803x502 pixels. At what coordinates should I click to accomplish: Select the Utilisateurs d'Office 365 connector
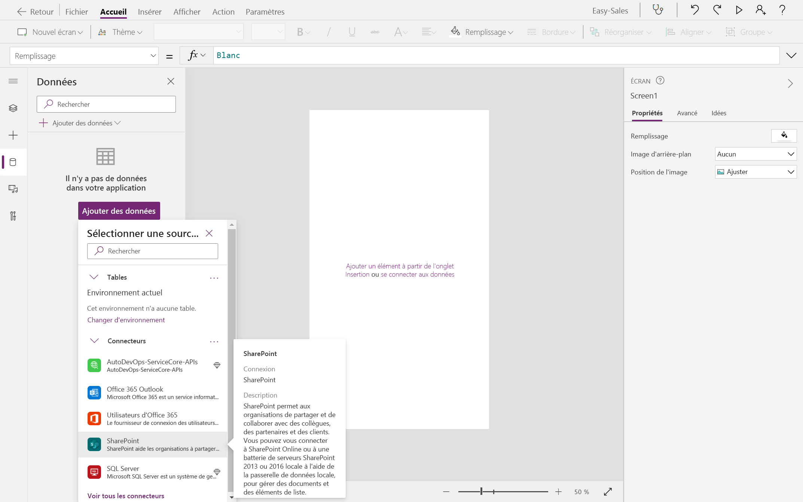click(153, 419)
